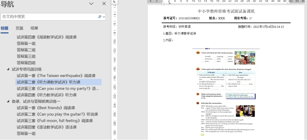Open the search options dropdown arrow
Viewport: 307px width, 140px height.
104,17
